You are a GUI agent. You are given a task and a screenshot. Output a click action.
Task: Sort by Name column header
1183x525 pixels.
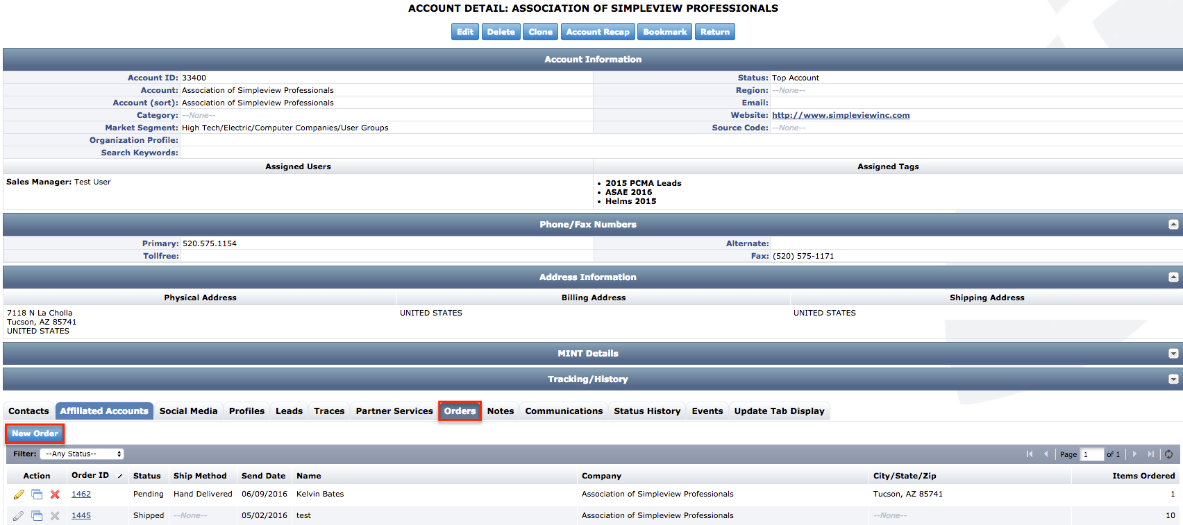coord(309,476)
